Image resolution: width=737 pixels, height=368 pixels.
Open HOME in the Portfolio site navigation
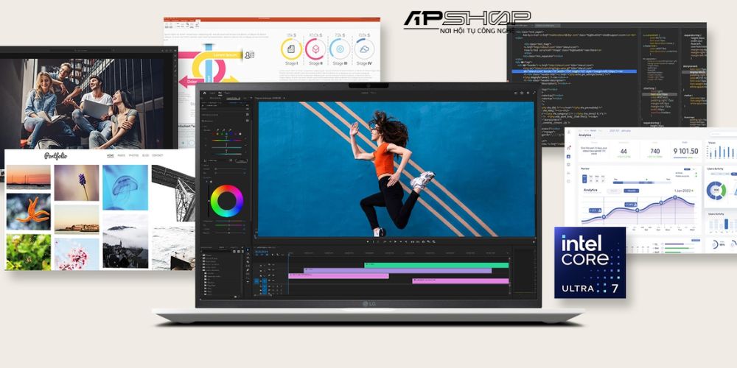pyautogui.click(x=110, y=155)
